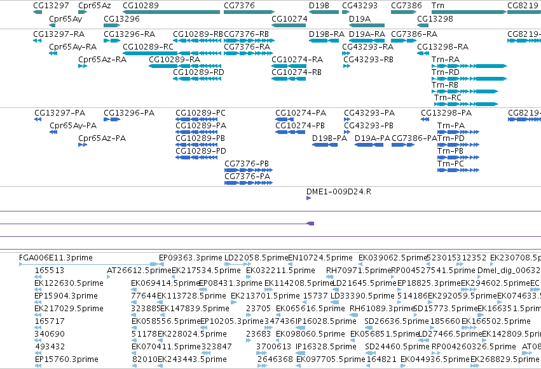Open transcript CG7376-RA label

[x=247, y=47]
